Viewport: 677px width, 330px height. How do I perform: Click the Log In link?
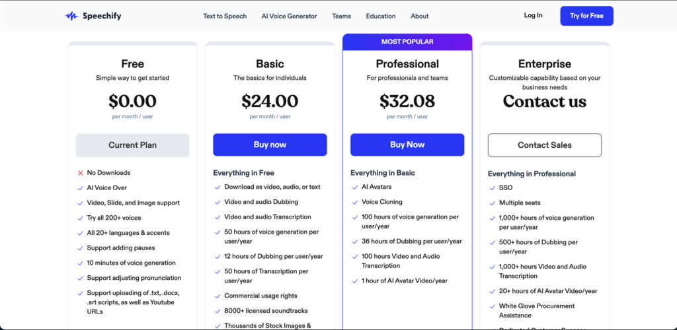(533, 15)
